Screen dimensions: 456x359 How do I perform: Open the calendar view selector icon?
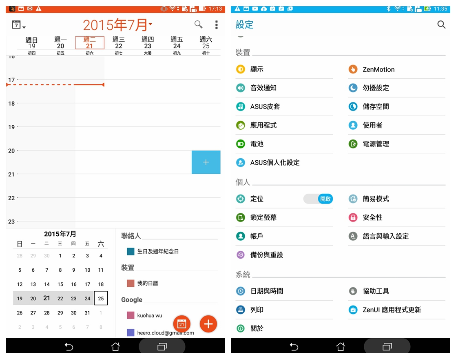pyautogui.click(x=18, y=25)
